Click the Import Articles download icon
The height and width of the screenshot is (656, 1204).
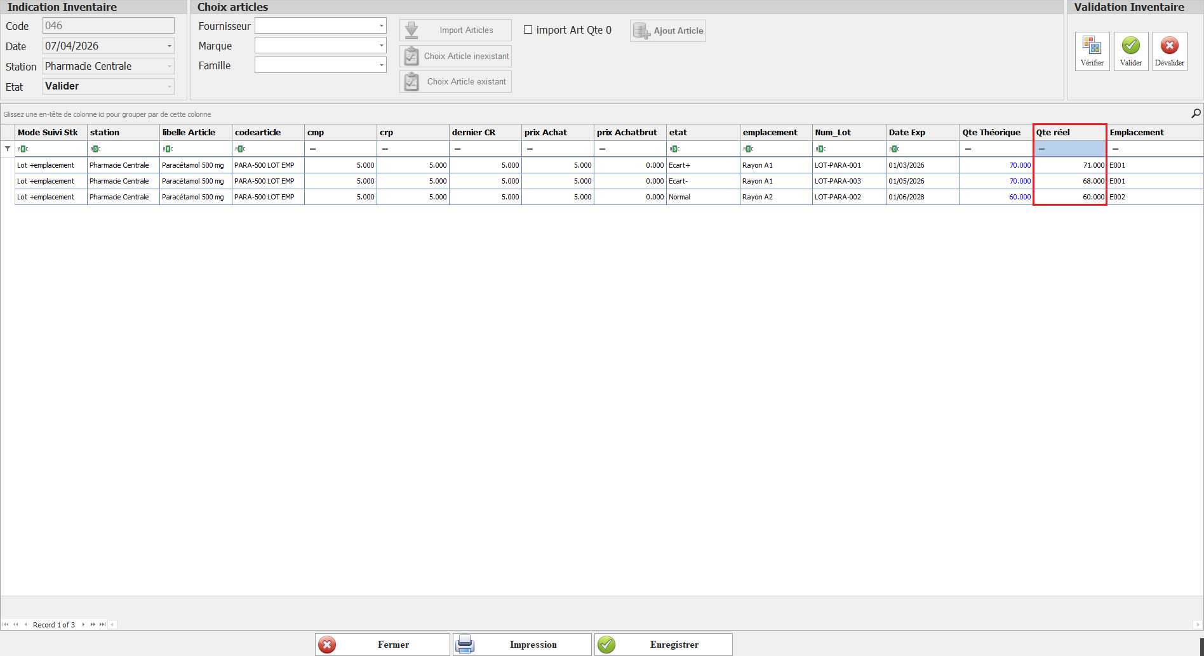(411, 30)
